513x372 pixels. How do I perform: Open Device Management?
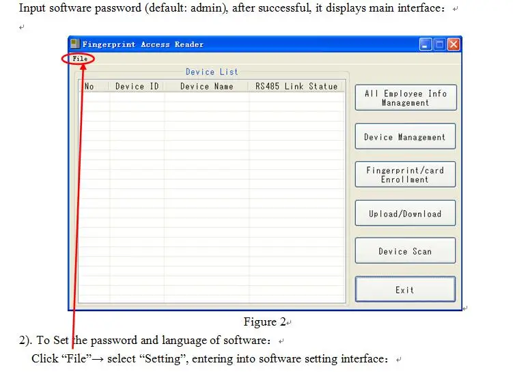405,137
